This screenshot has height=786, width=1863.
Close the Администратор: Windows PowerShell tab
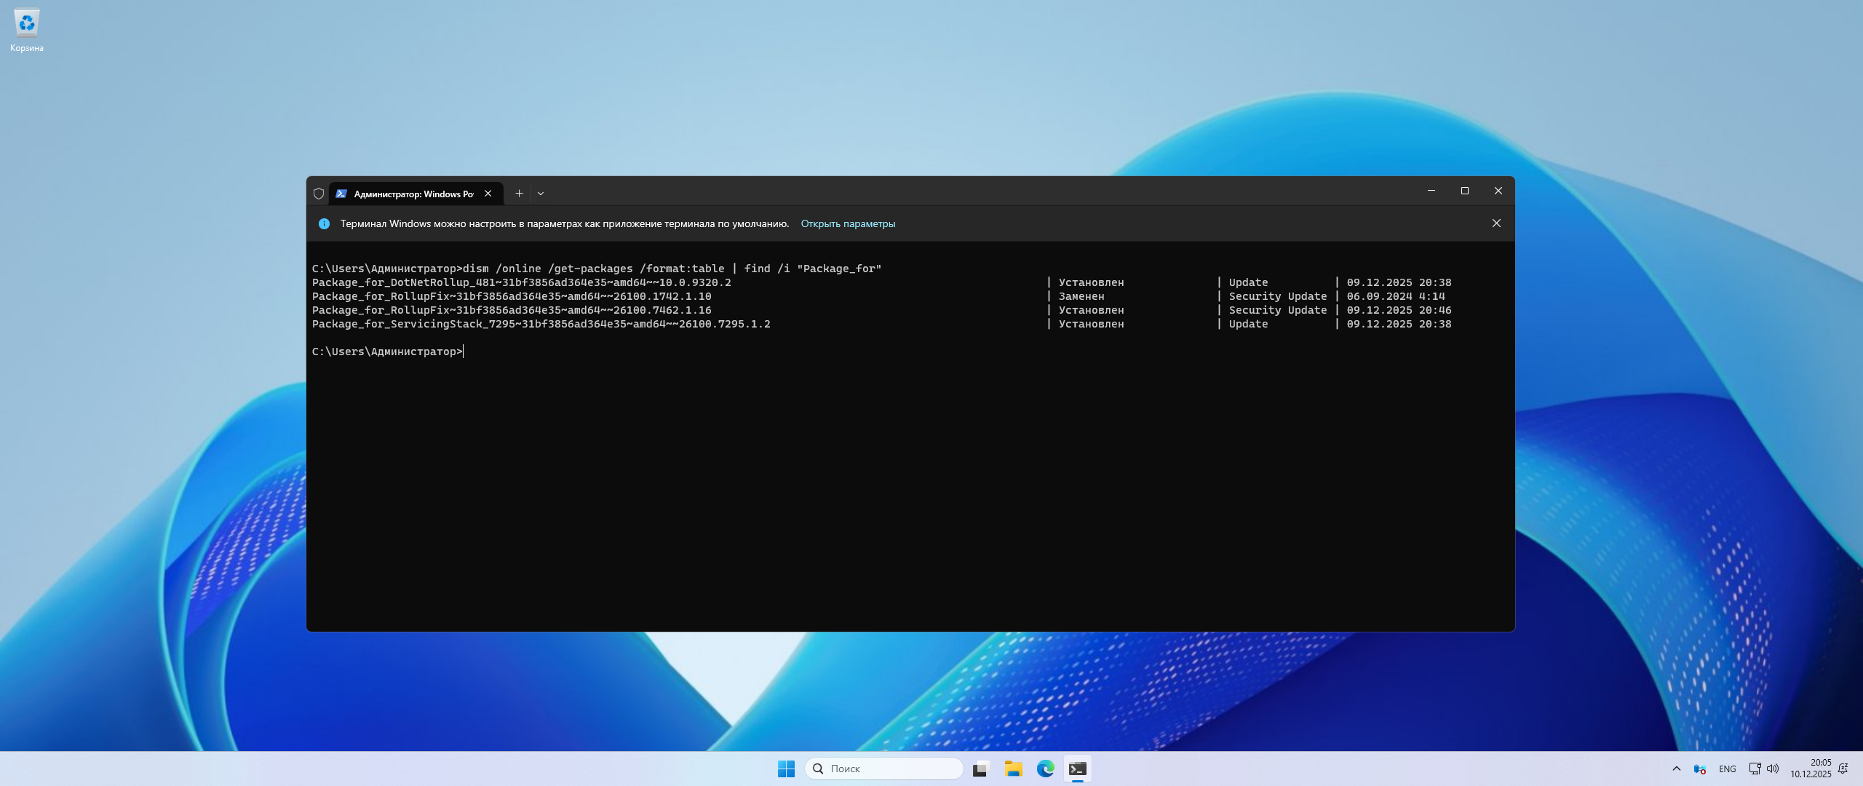(x=488, y=194)
